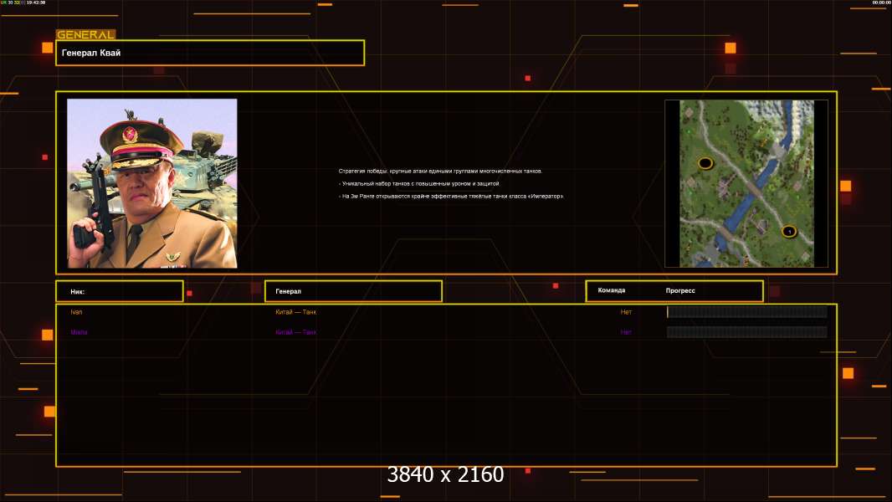Image resolution: width=892 pixels, height=502 pixels.
Task: Click the second player's loading progress bar
Action: (x=747, y=332)
